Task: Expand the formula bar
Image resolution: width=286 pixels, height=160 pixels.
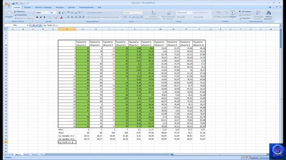Action: (x=281, y=25)
